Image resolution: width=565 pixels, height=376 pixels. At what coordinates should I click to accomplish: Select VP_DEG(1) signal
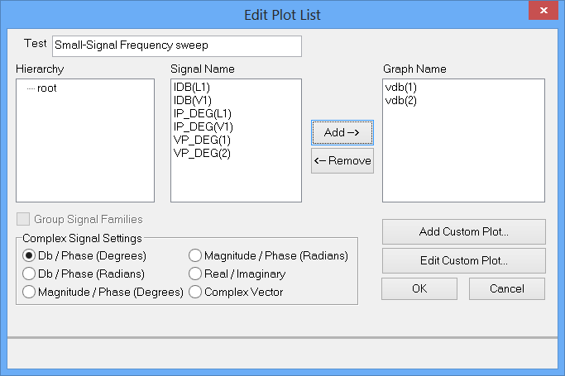coord(202,140)
